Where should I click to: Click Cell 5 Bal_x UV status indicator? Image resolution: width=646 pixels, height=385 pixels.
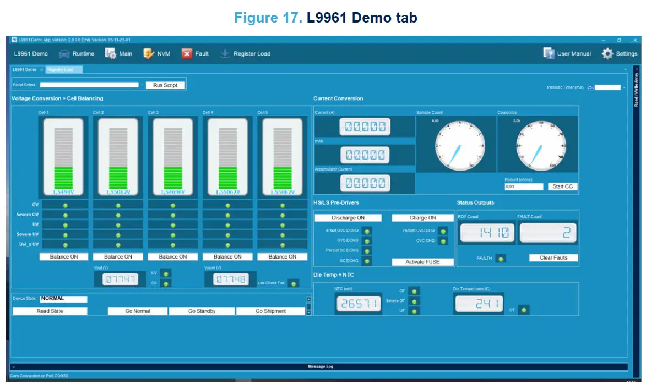pos(283,245)
